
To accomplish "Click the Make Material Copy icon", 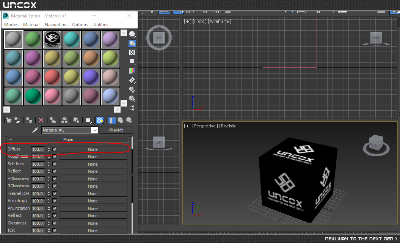I will click(53, 120).
